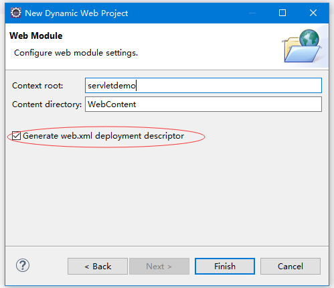Go to previous page with Back button
Screen dimensions: 334x288
pyautogui.click(x=98, y=267)
